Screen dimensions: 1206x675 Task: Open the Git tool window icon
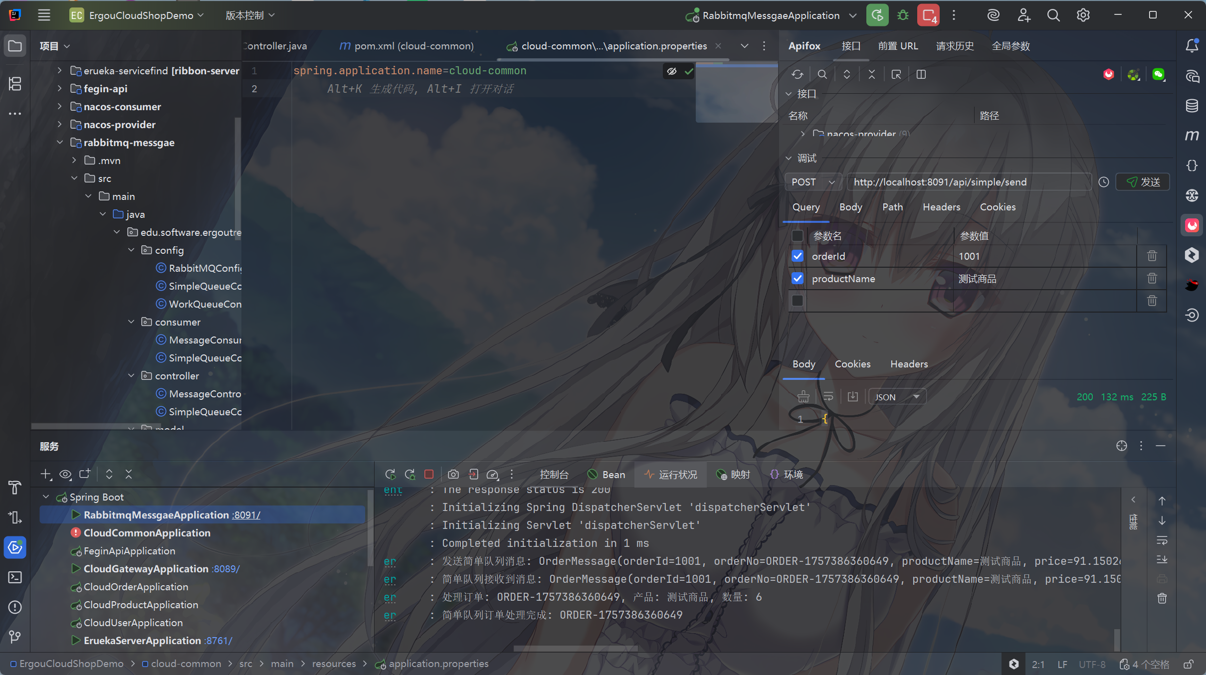[x=15, y=637]
